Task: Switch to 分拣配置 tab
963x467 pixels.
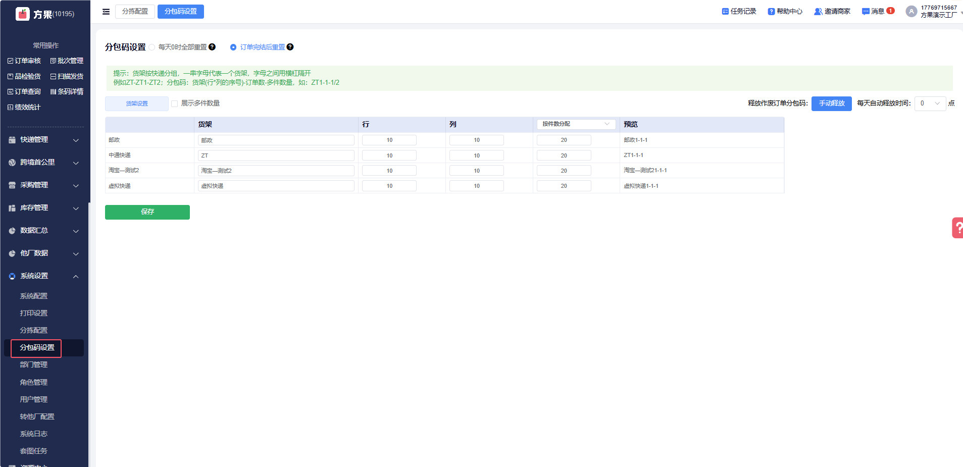Action: [135, 12]
